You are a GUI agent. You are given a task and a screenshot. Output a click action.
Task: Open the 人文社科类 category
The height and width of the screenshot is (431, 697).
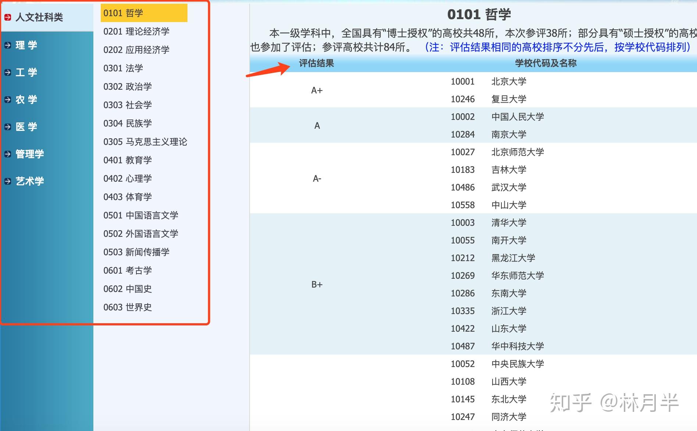39,17
